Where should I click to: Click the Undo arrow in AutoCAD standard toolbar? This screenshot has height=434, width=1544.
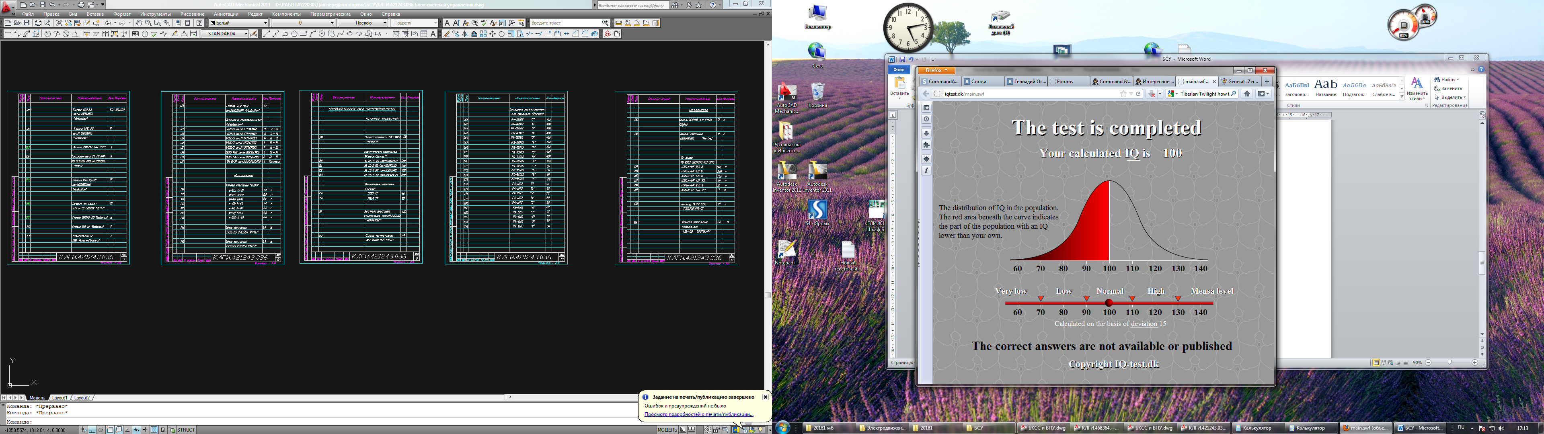pos(109,23)
